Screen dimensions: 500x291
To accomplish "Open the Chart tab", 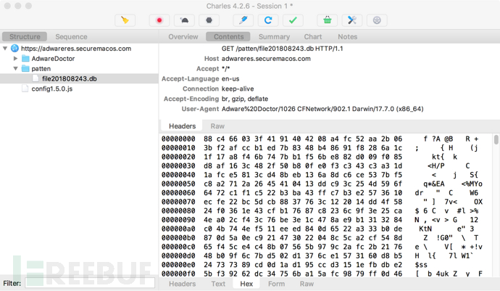I will (x=312, y=37).
